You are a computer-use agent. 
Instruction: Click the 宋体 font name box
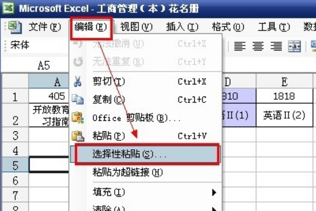point(38,45)
